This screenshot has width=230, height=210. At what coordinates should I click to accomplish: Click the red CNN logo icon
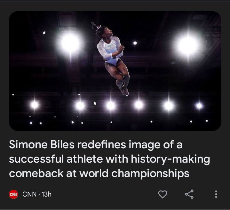[x=13, y=194]
